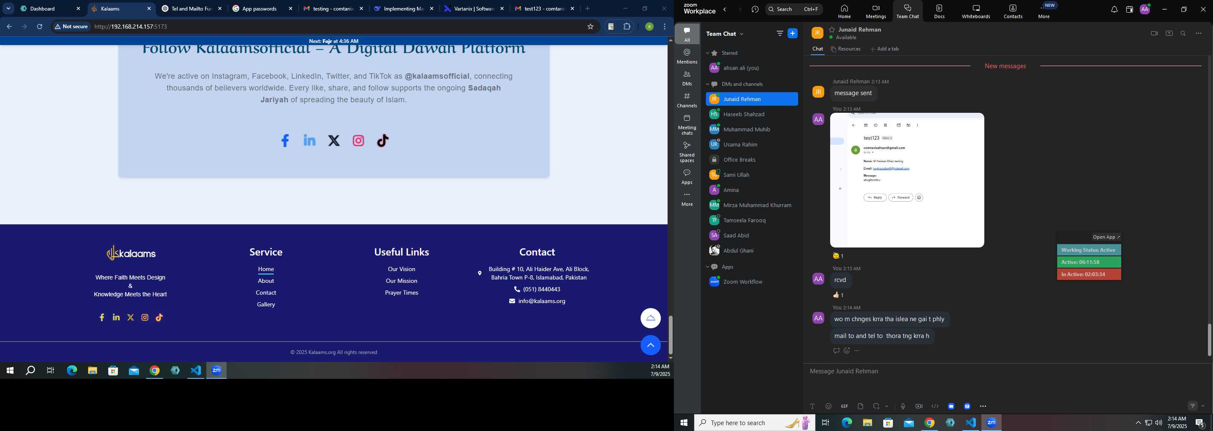Open Channels in Zoom sidebar
This screenshot has width=1213, height=431.
click(687, 100)
